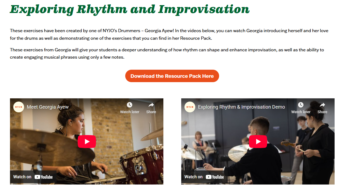Click the paragraph about engaging musical phrases
Viewport: 340px width, 191px height.
tap(167, 53)
